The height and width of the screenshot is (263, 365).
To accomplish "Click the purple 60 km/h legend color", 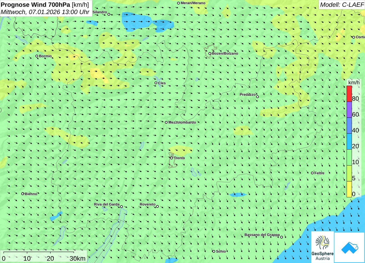I will tap(349, 110).
